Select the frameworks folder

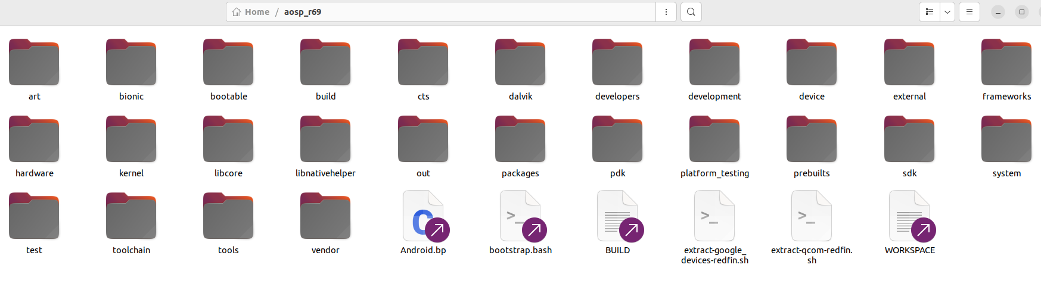point(1006,63)
